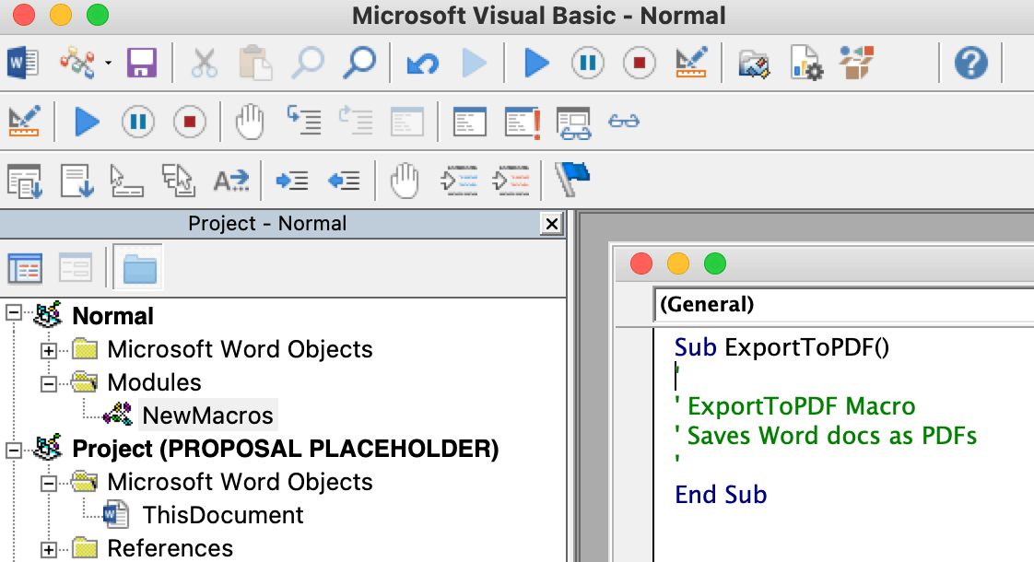The width and height of the screenshot is (1034, 562).
Task: Expand the References folder
Action: click(x=48, y=549)
